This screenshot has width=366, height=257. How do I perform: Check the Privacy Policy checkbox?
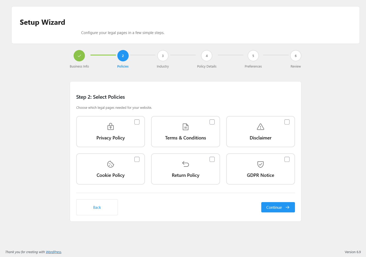click(137, 122)
